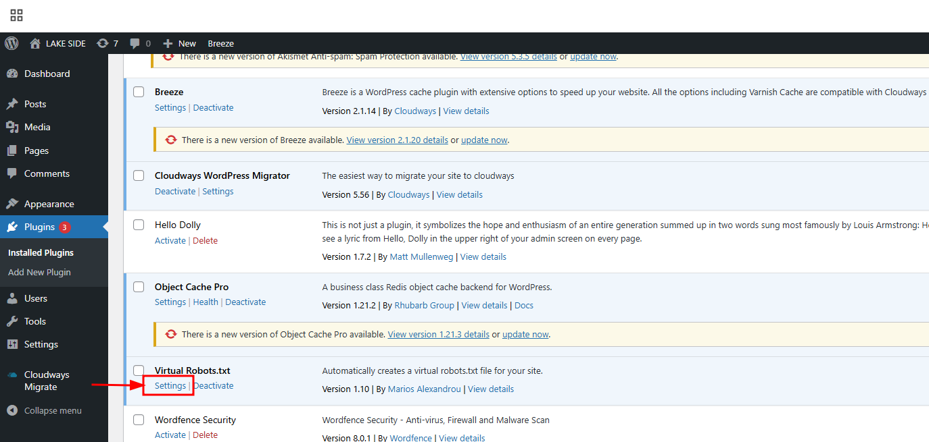The height and width of the screenshot is (442, 929).
Task: Click the WordPress logo icon in admin bar
Action: pos(11,43)
